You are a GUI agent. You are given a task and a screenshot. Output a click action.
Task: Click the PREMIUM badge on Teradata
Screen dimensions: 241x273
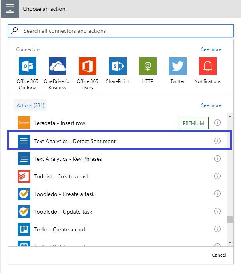(193, 123)
